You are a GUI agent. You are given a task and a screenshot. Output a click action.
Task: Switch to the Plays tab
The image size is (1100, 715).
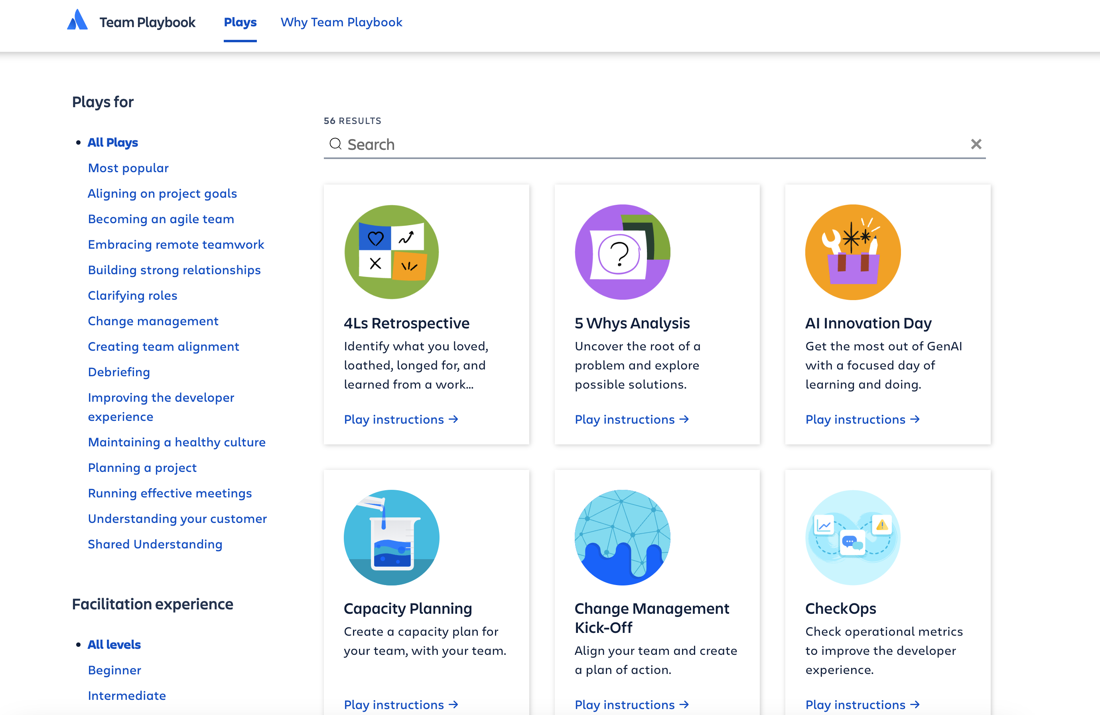240,22
